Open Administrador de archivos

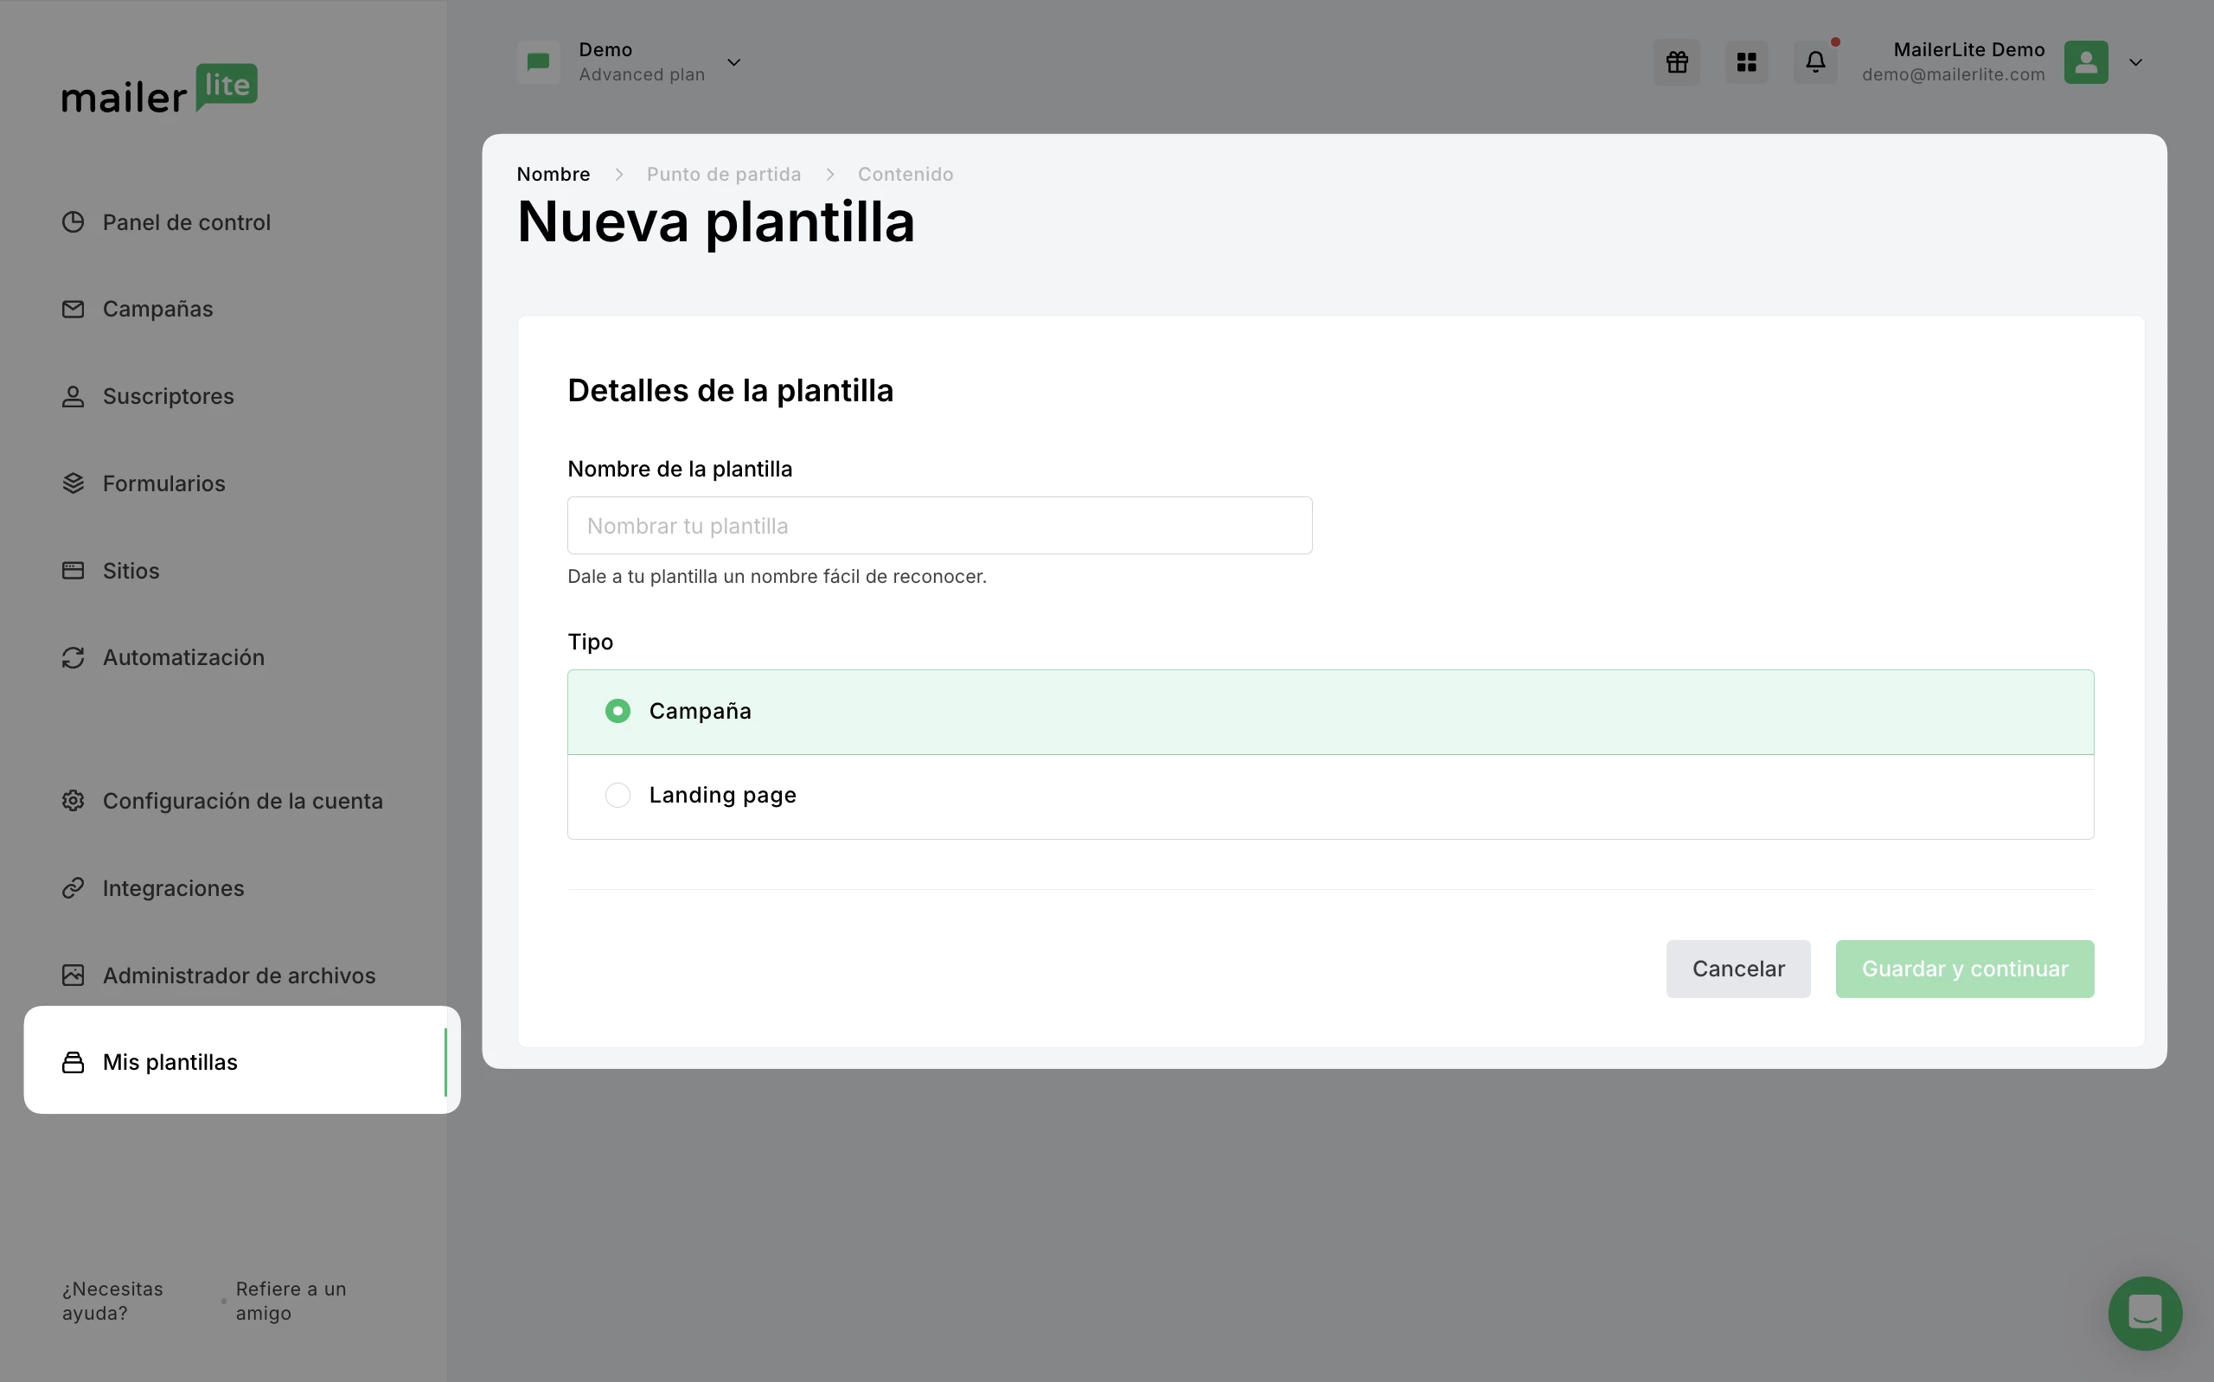coord(239,976)
